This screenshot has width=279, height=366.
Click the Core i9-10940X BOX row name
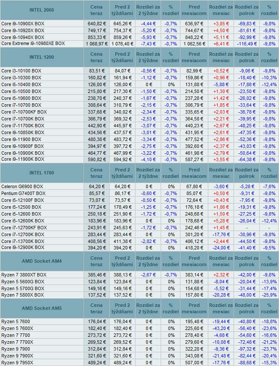tap(23, 37)
